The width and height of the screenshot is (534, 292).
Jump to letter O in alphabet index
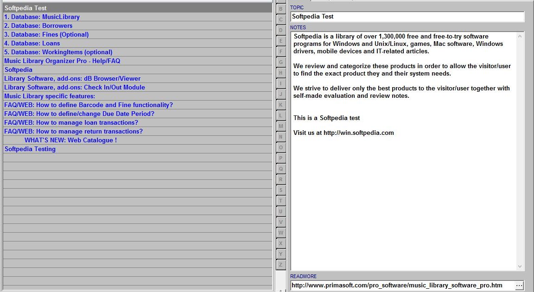coord(281,147)
